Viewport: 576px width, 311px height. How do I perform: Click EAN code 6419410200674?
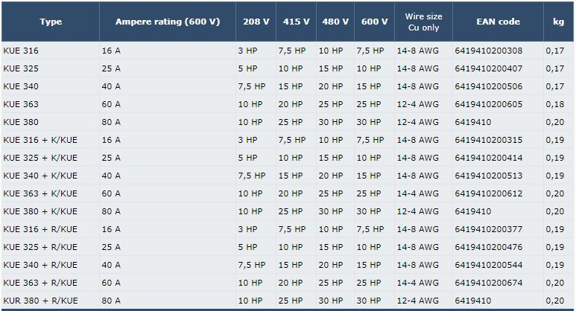(x=489, y=283)
